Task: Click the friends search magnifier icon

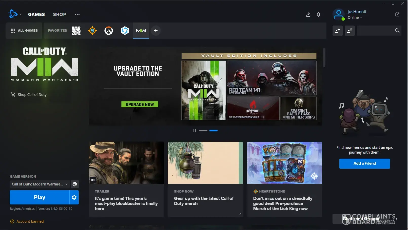Action: [x=397, y=31]
